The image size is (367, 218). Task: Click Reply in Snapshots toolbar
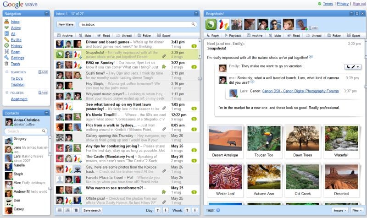coord(213,36)
